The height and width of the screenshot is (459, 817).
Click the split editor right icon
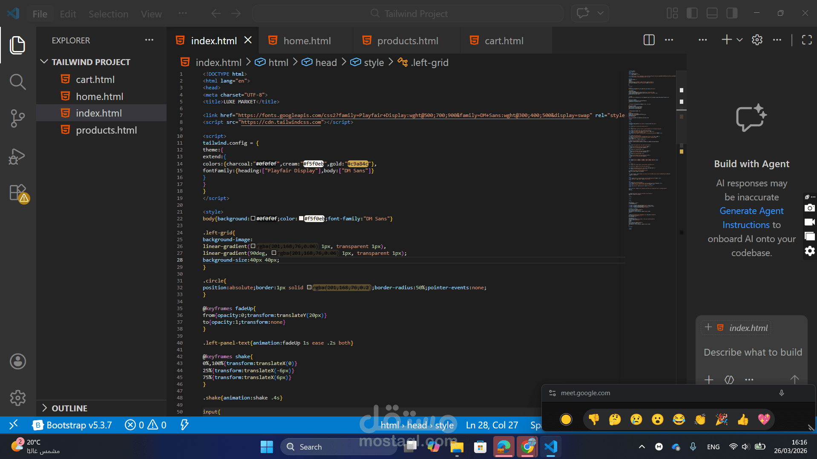[x=649, y=40]
